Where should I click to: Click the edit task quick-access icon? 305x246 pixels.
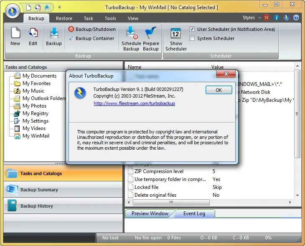[38, 8]
